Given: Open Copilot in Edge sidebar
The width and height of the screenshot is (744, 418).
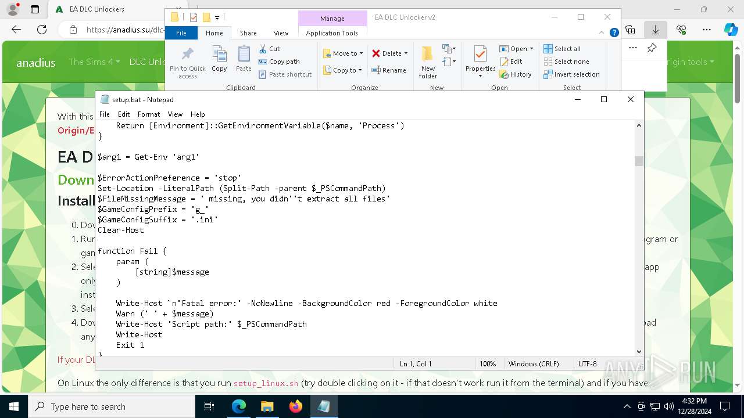Looking at the screenshot, I should coord(731,30).
